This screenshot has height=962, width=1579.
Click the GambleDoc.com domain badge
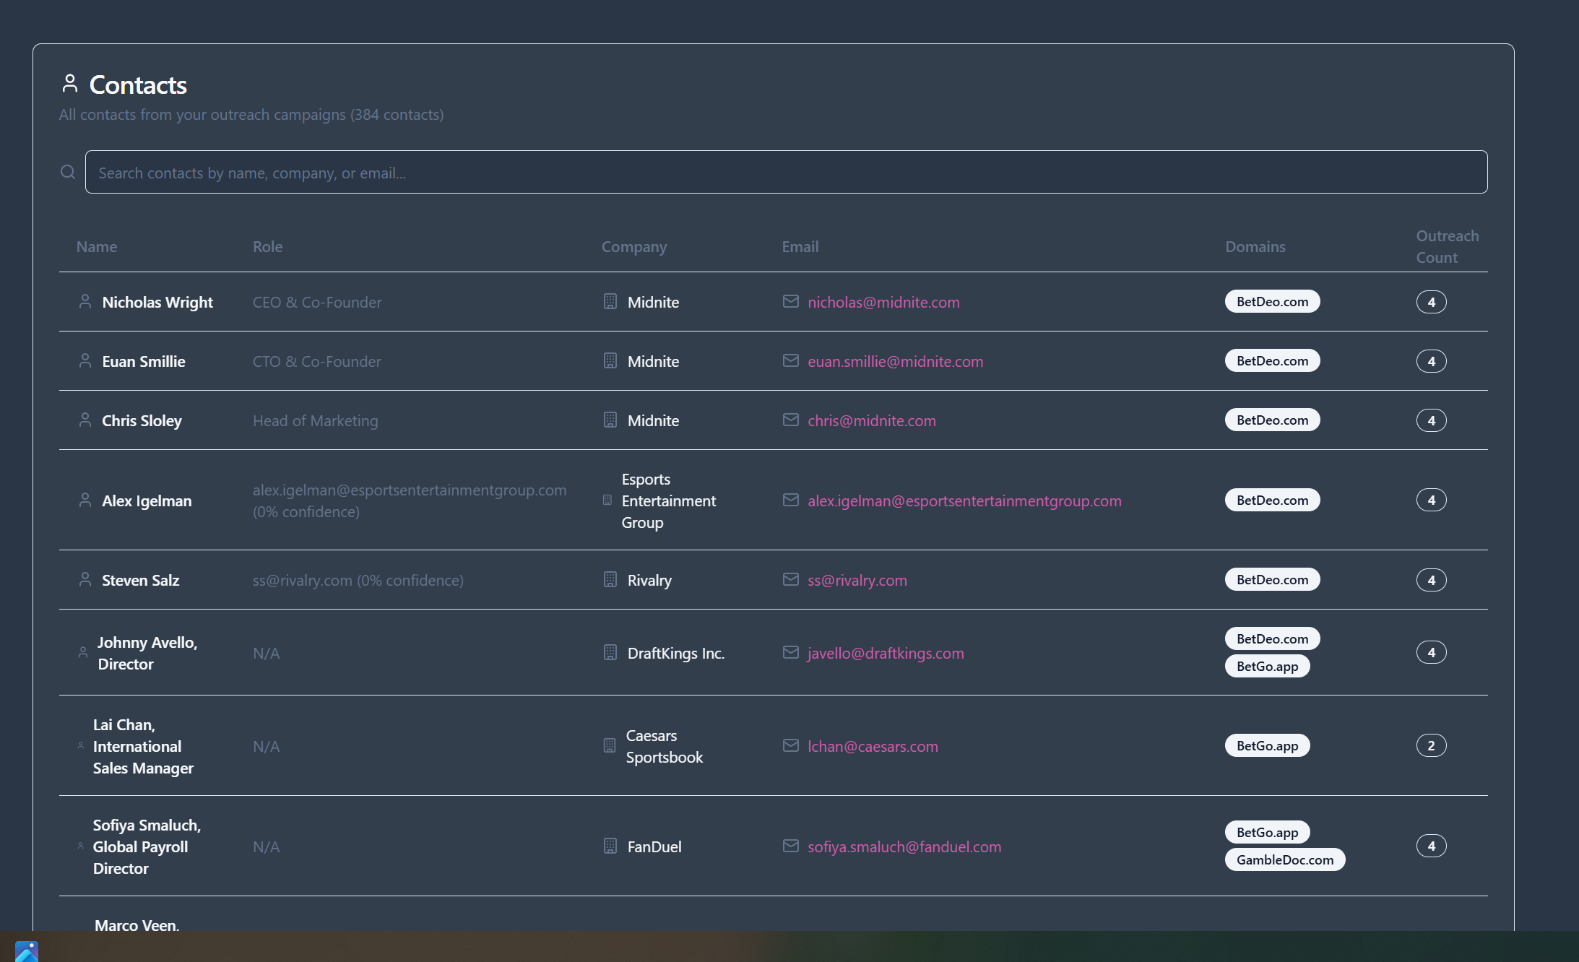1284,859
